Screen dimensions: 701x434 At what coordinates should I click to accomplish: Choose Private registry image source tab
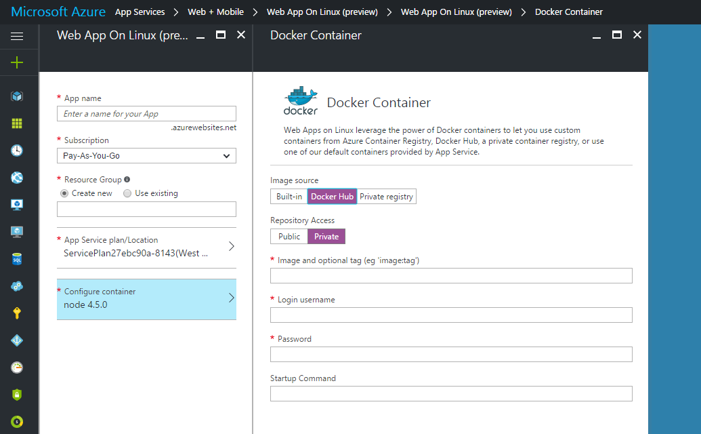386,197
